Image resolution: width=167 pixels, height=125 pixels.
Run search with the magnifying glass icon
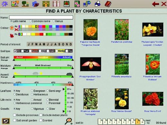click(x=69, y=121)
